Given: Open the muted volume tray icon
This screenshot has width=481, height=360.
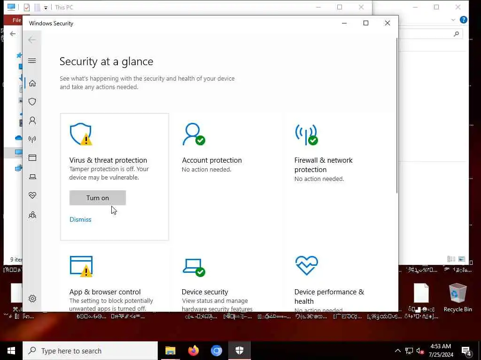Looking at the screenshot, I should [x=420, y=351].
